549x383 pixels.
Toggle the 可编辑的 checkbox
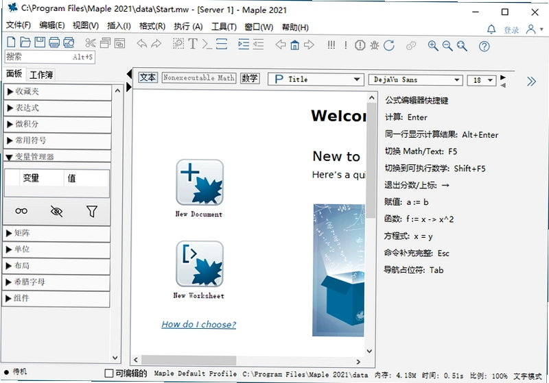click(x=109, y=373)
